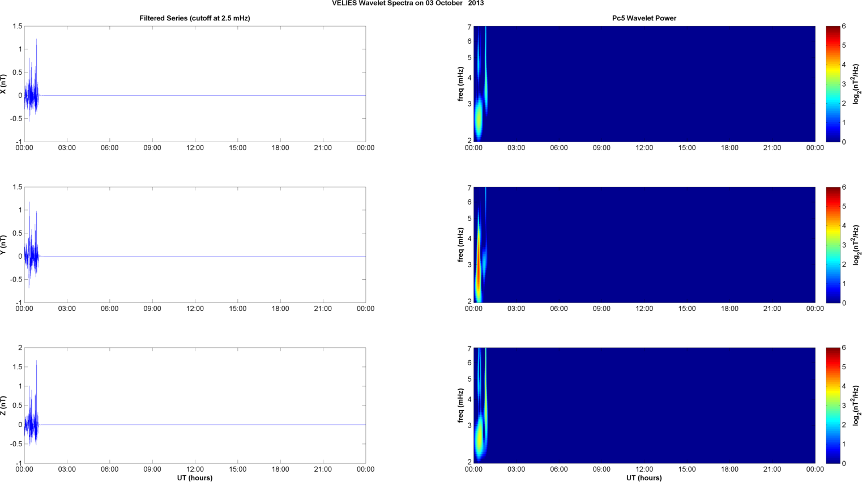
Task: Click 'log2(nT2/Hz)' label of the Z spectrogram colorbar
Action: pyautogui.click(x=856, y=406)
